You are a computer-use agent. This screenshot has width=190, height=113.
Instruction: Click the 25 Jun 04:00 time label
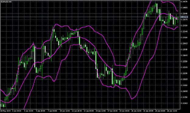tap(160, 111)
